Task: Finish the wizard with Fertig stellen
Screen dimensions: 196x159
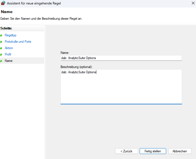Action: pos(153,151)
